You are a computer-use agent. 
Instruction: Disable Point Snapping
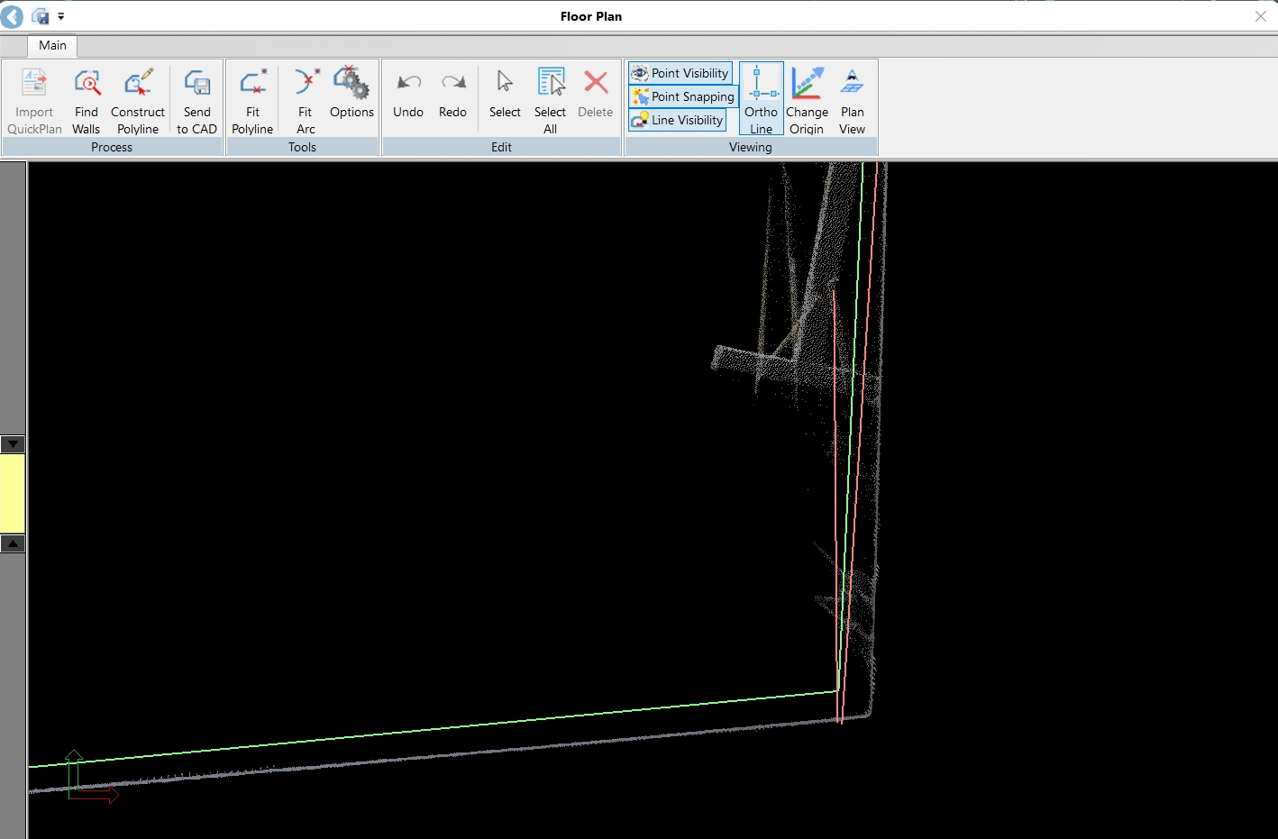click(x=682, y=96)
